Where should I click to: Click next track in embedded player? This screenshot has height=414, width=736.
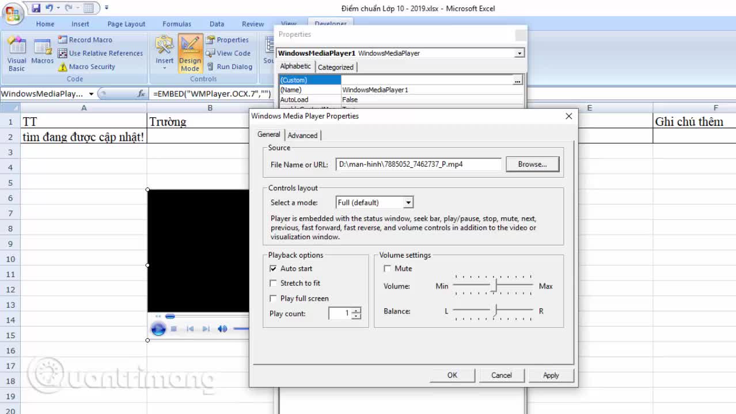point(206,329)
